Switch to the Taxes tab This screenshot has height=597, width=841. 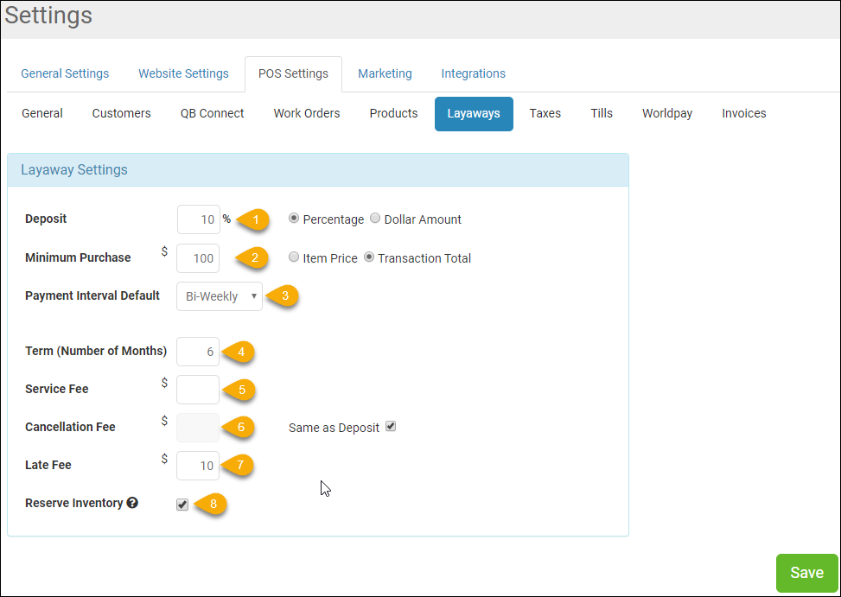point(545,113)
